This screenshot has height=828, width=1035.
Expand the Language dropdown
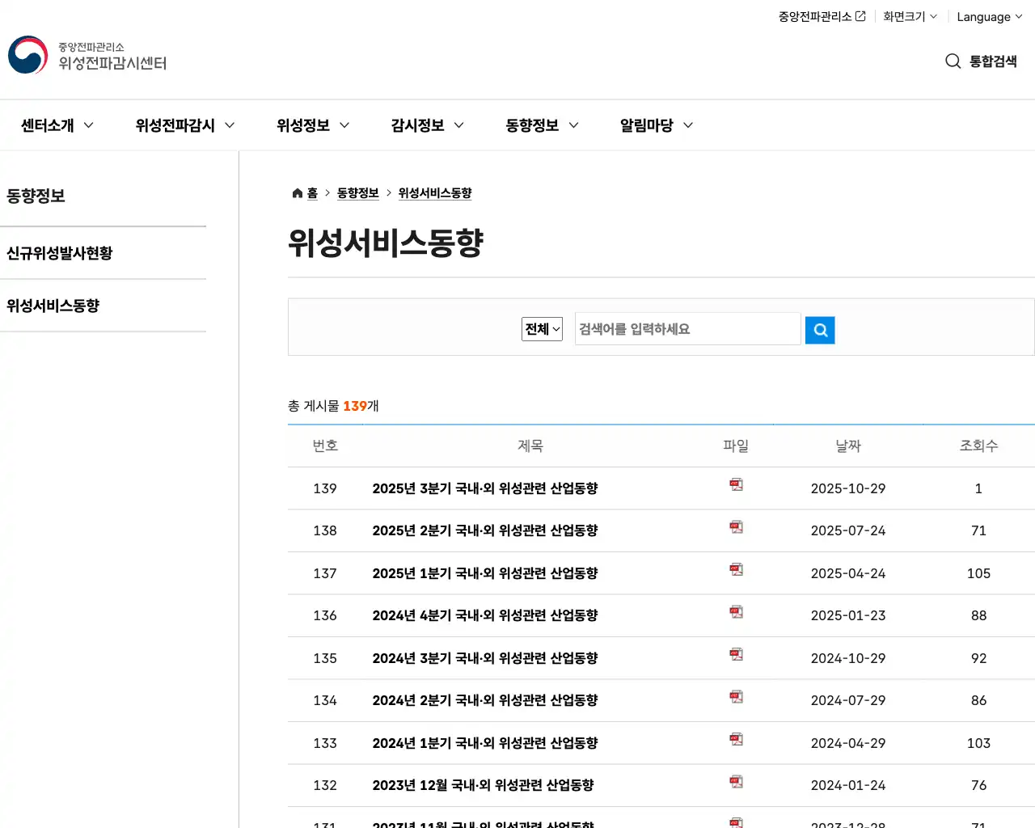pyautogui.click(x=988, y=16)
